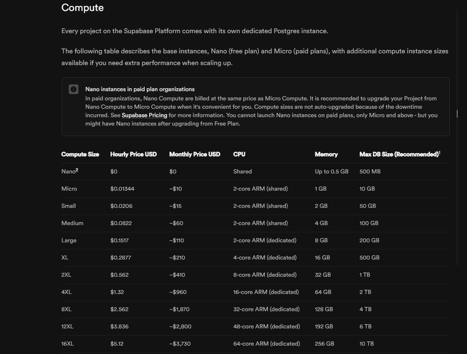Screen dimensions: 467x354
Task: Click the Compute Size column header
Action: (80, 154)
